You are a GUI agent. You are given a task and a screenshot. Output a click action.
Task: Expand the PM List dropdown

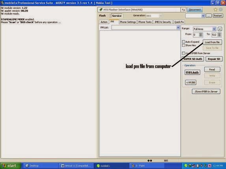(178, 28)
